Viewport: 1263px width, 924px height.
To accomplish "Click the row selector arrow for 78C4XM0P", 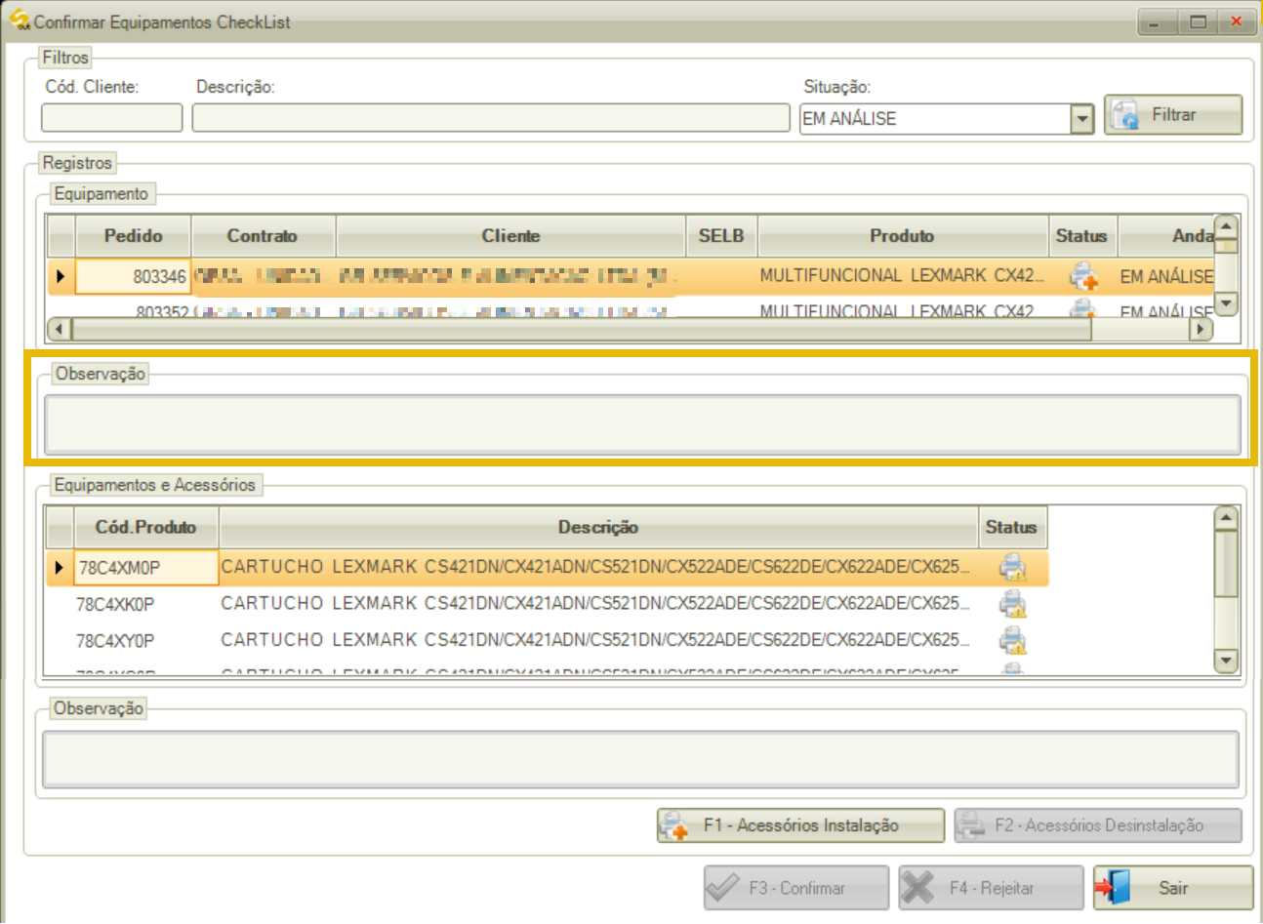I will (60, 568).
